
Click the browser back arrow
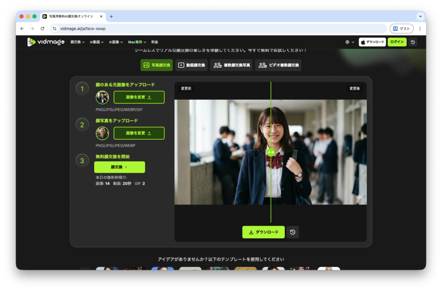point(22,29)
